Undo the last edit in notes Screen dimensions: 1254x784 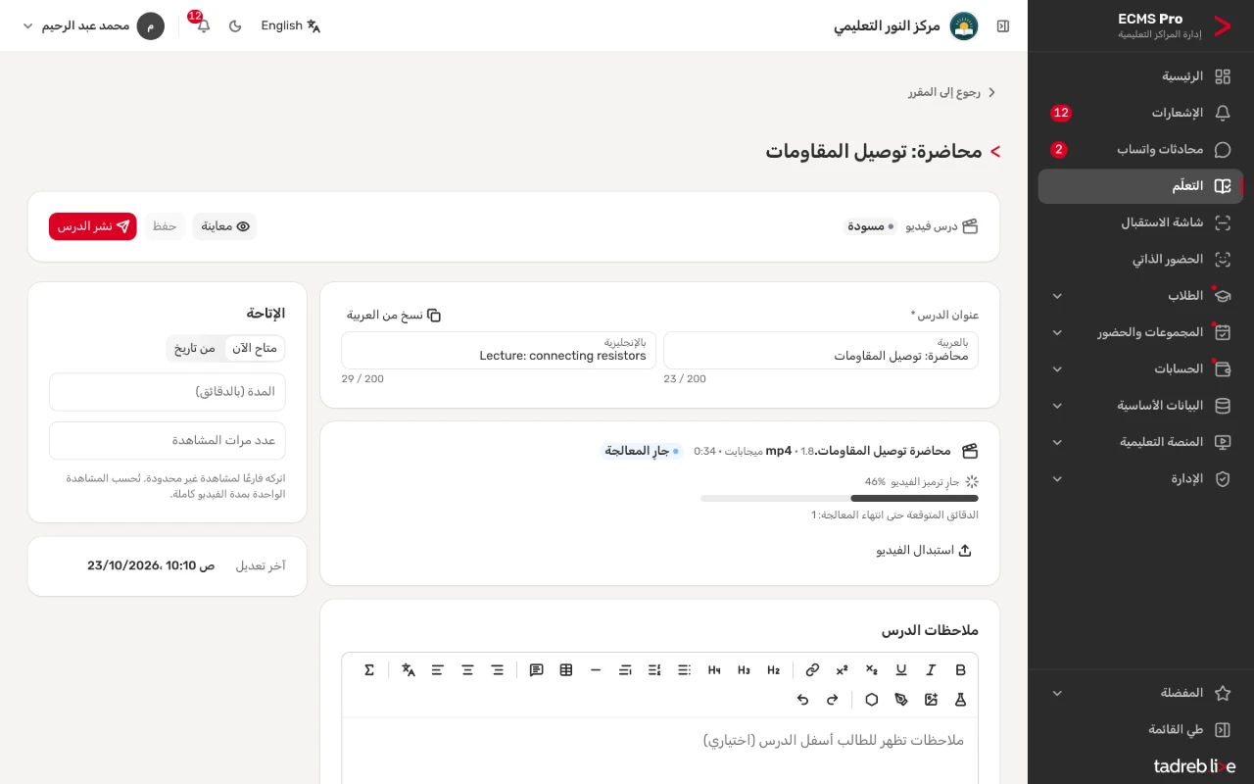click(x=802, y=700)
